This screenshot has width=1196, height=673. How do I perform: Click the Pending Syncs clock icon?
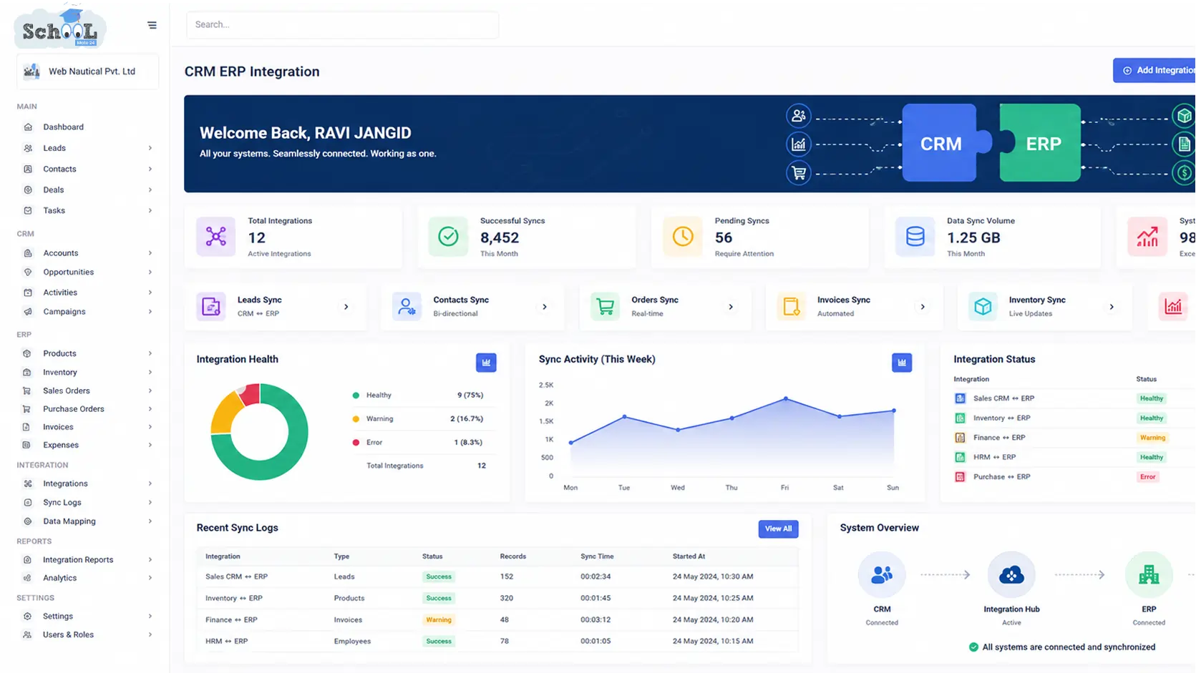682,237
